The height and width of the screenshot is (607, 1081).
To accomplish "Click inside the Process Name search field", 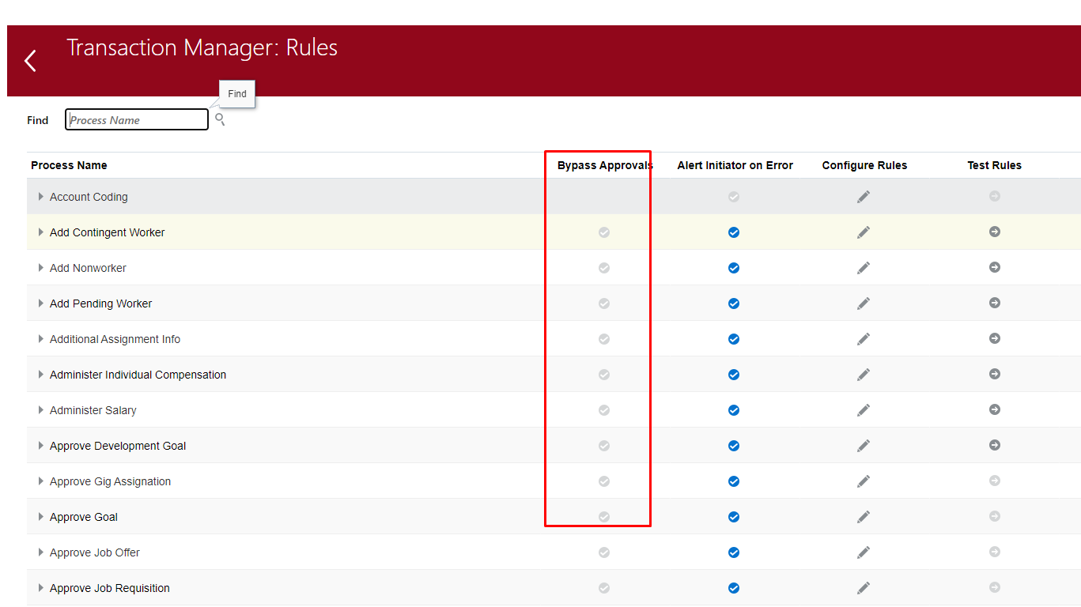I will pos(136,119).
